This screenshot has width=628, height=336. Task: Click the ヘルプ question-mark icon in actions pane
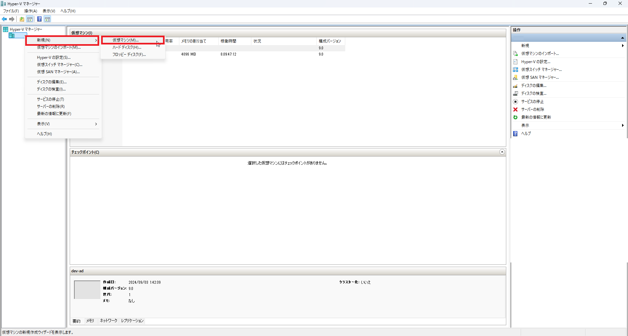(515, 134)
